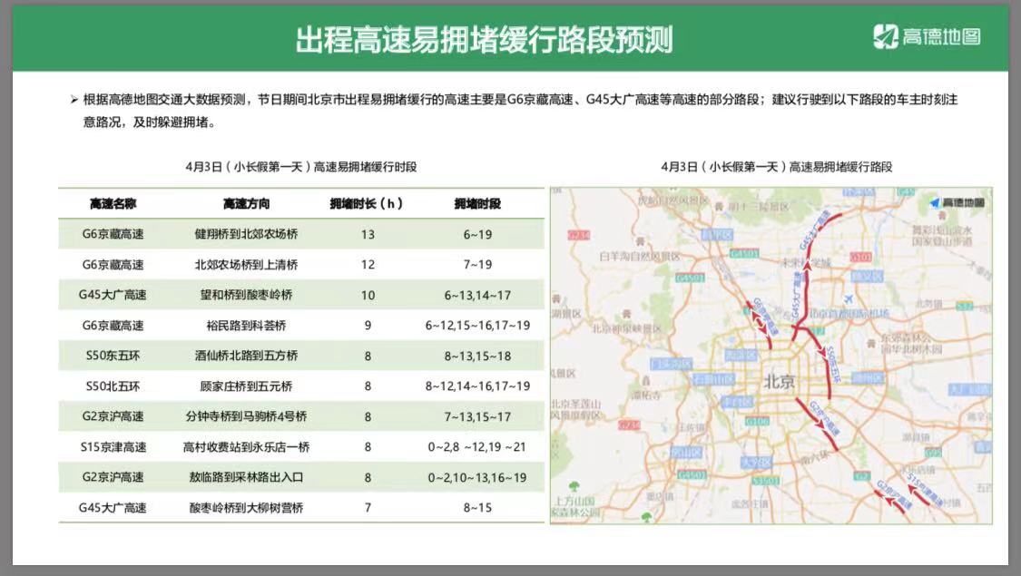Click the 高速方向 column header
1021x576 pixels.
[246, 203]
